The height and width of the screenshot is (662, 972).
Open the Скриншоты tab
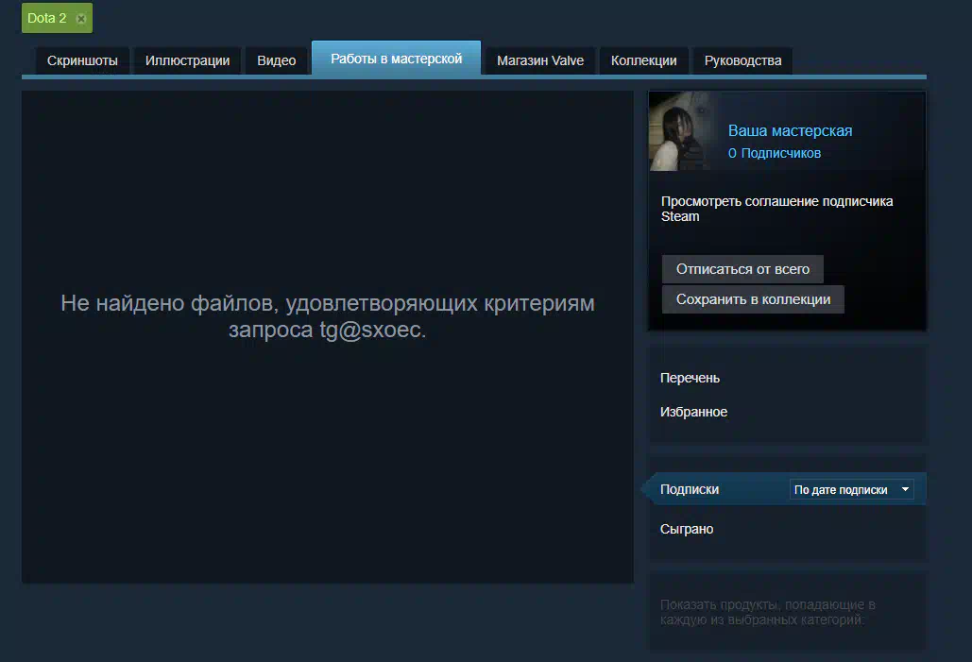[x=82, y=60]
